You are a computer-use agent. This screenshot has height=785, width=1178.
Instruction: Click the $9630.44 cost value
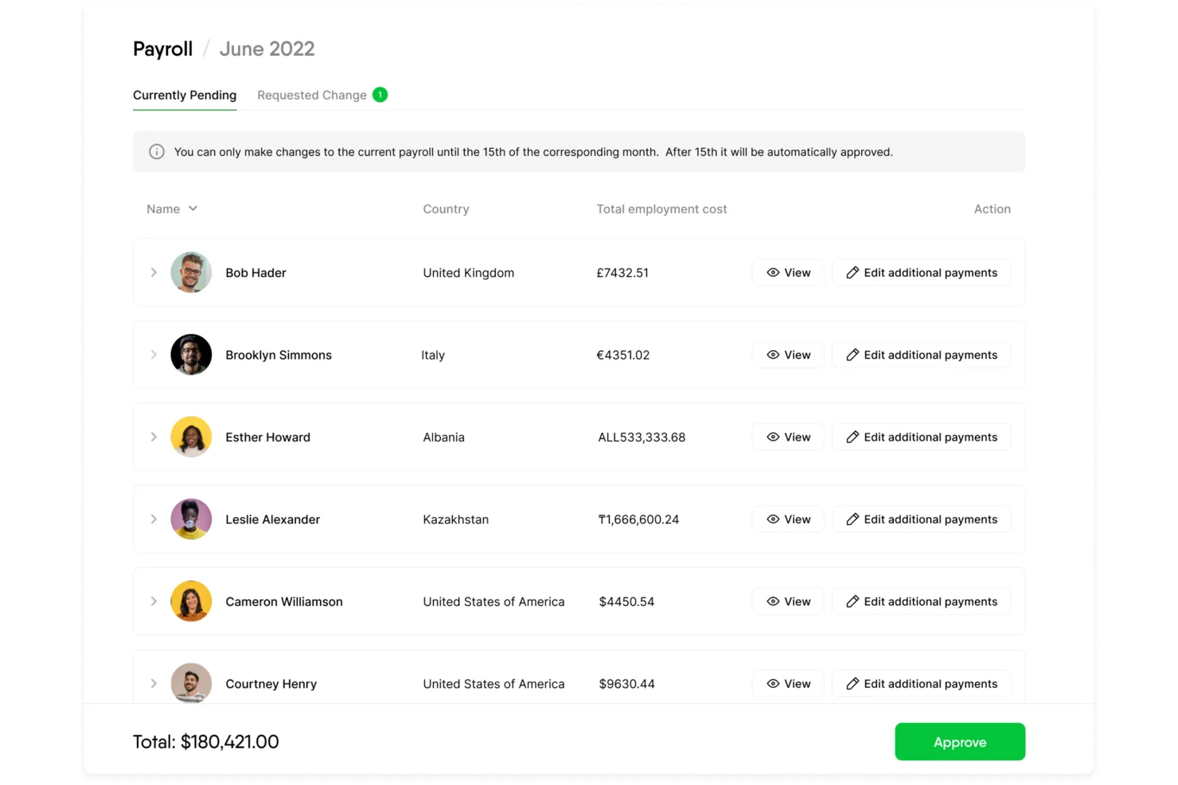click(626, 684)
